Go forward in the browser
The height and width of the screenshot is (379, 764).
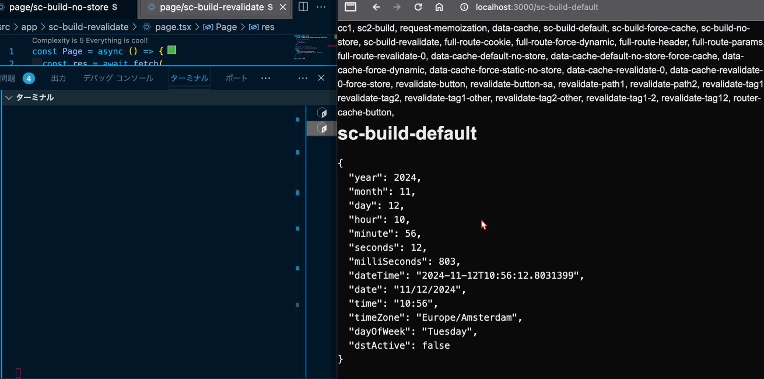pyautogui.click(x=397, y=7)
